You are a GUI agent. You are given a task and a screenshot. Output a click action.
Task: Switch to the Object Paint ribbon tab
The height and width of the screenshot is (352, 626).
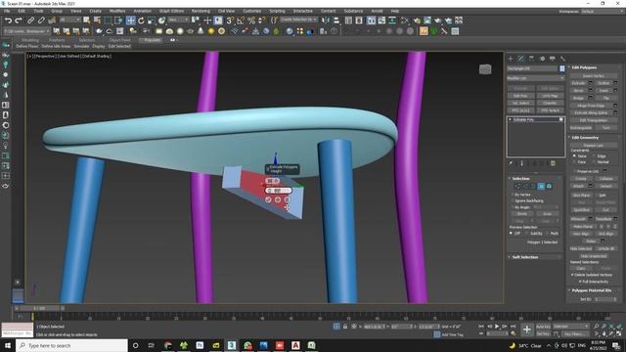tap(119, 40)
